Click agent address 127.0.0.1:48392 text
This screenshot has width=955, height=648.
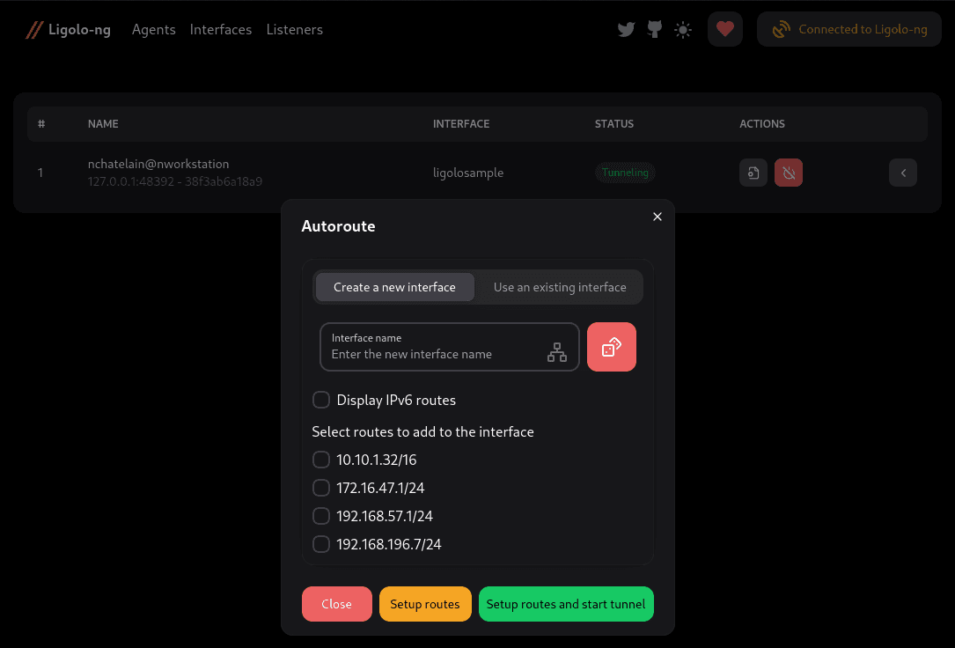(x=131, y=181)
